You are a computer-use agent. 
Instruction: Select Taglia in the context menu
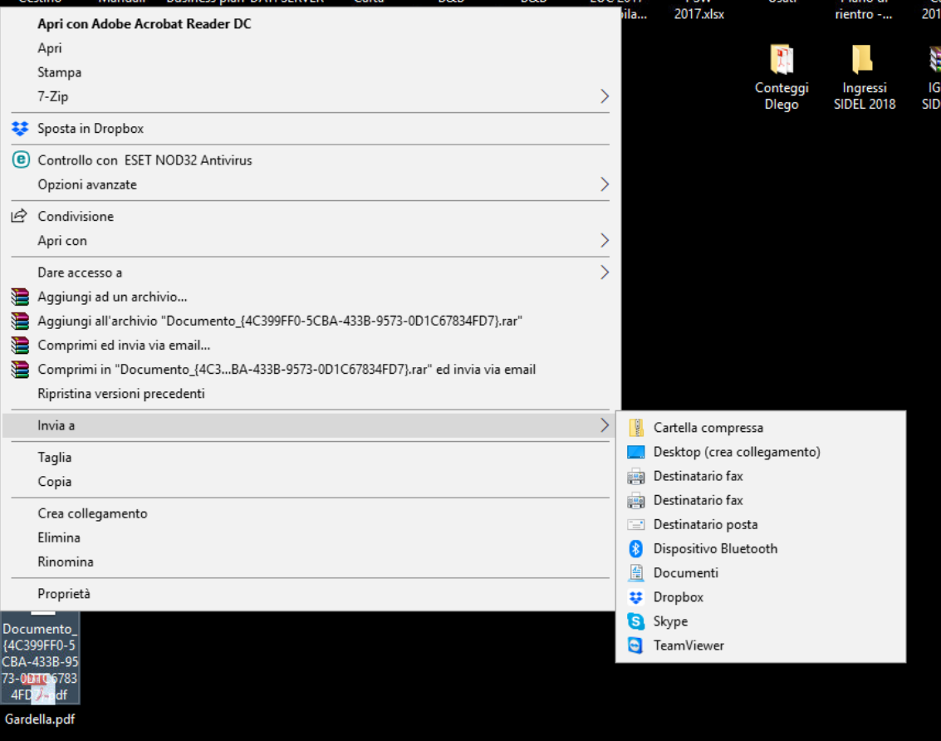click(311, 458)
